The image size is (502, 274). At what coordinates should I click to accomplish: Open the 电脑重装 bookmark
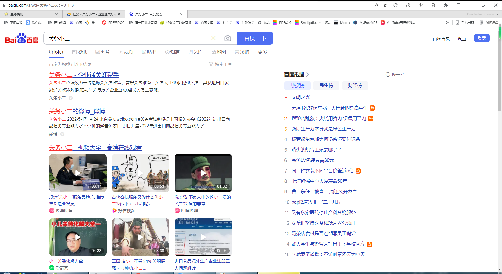13,23
